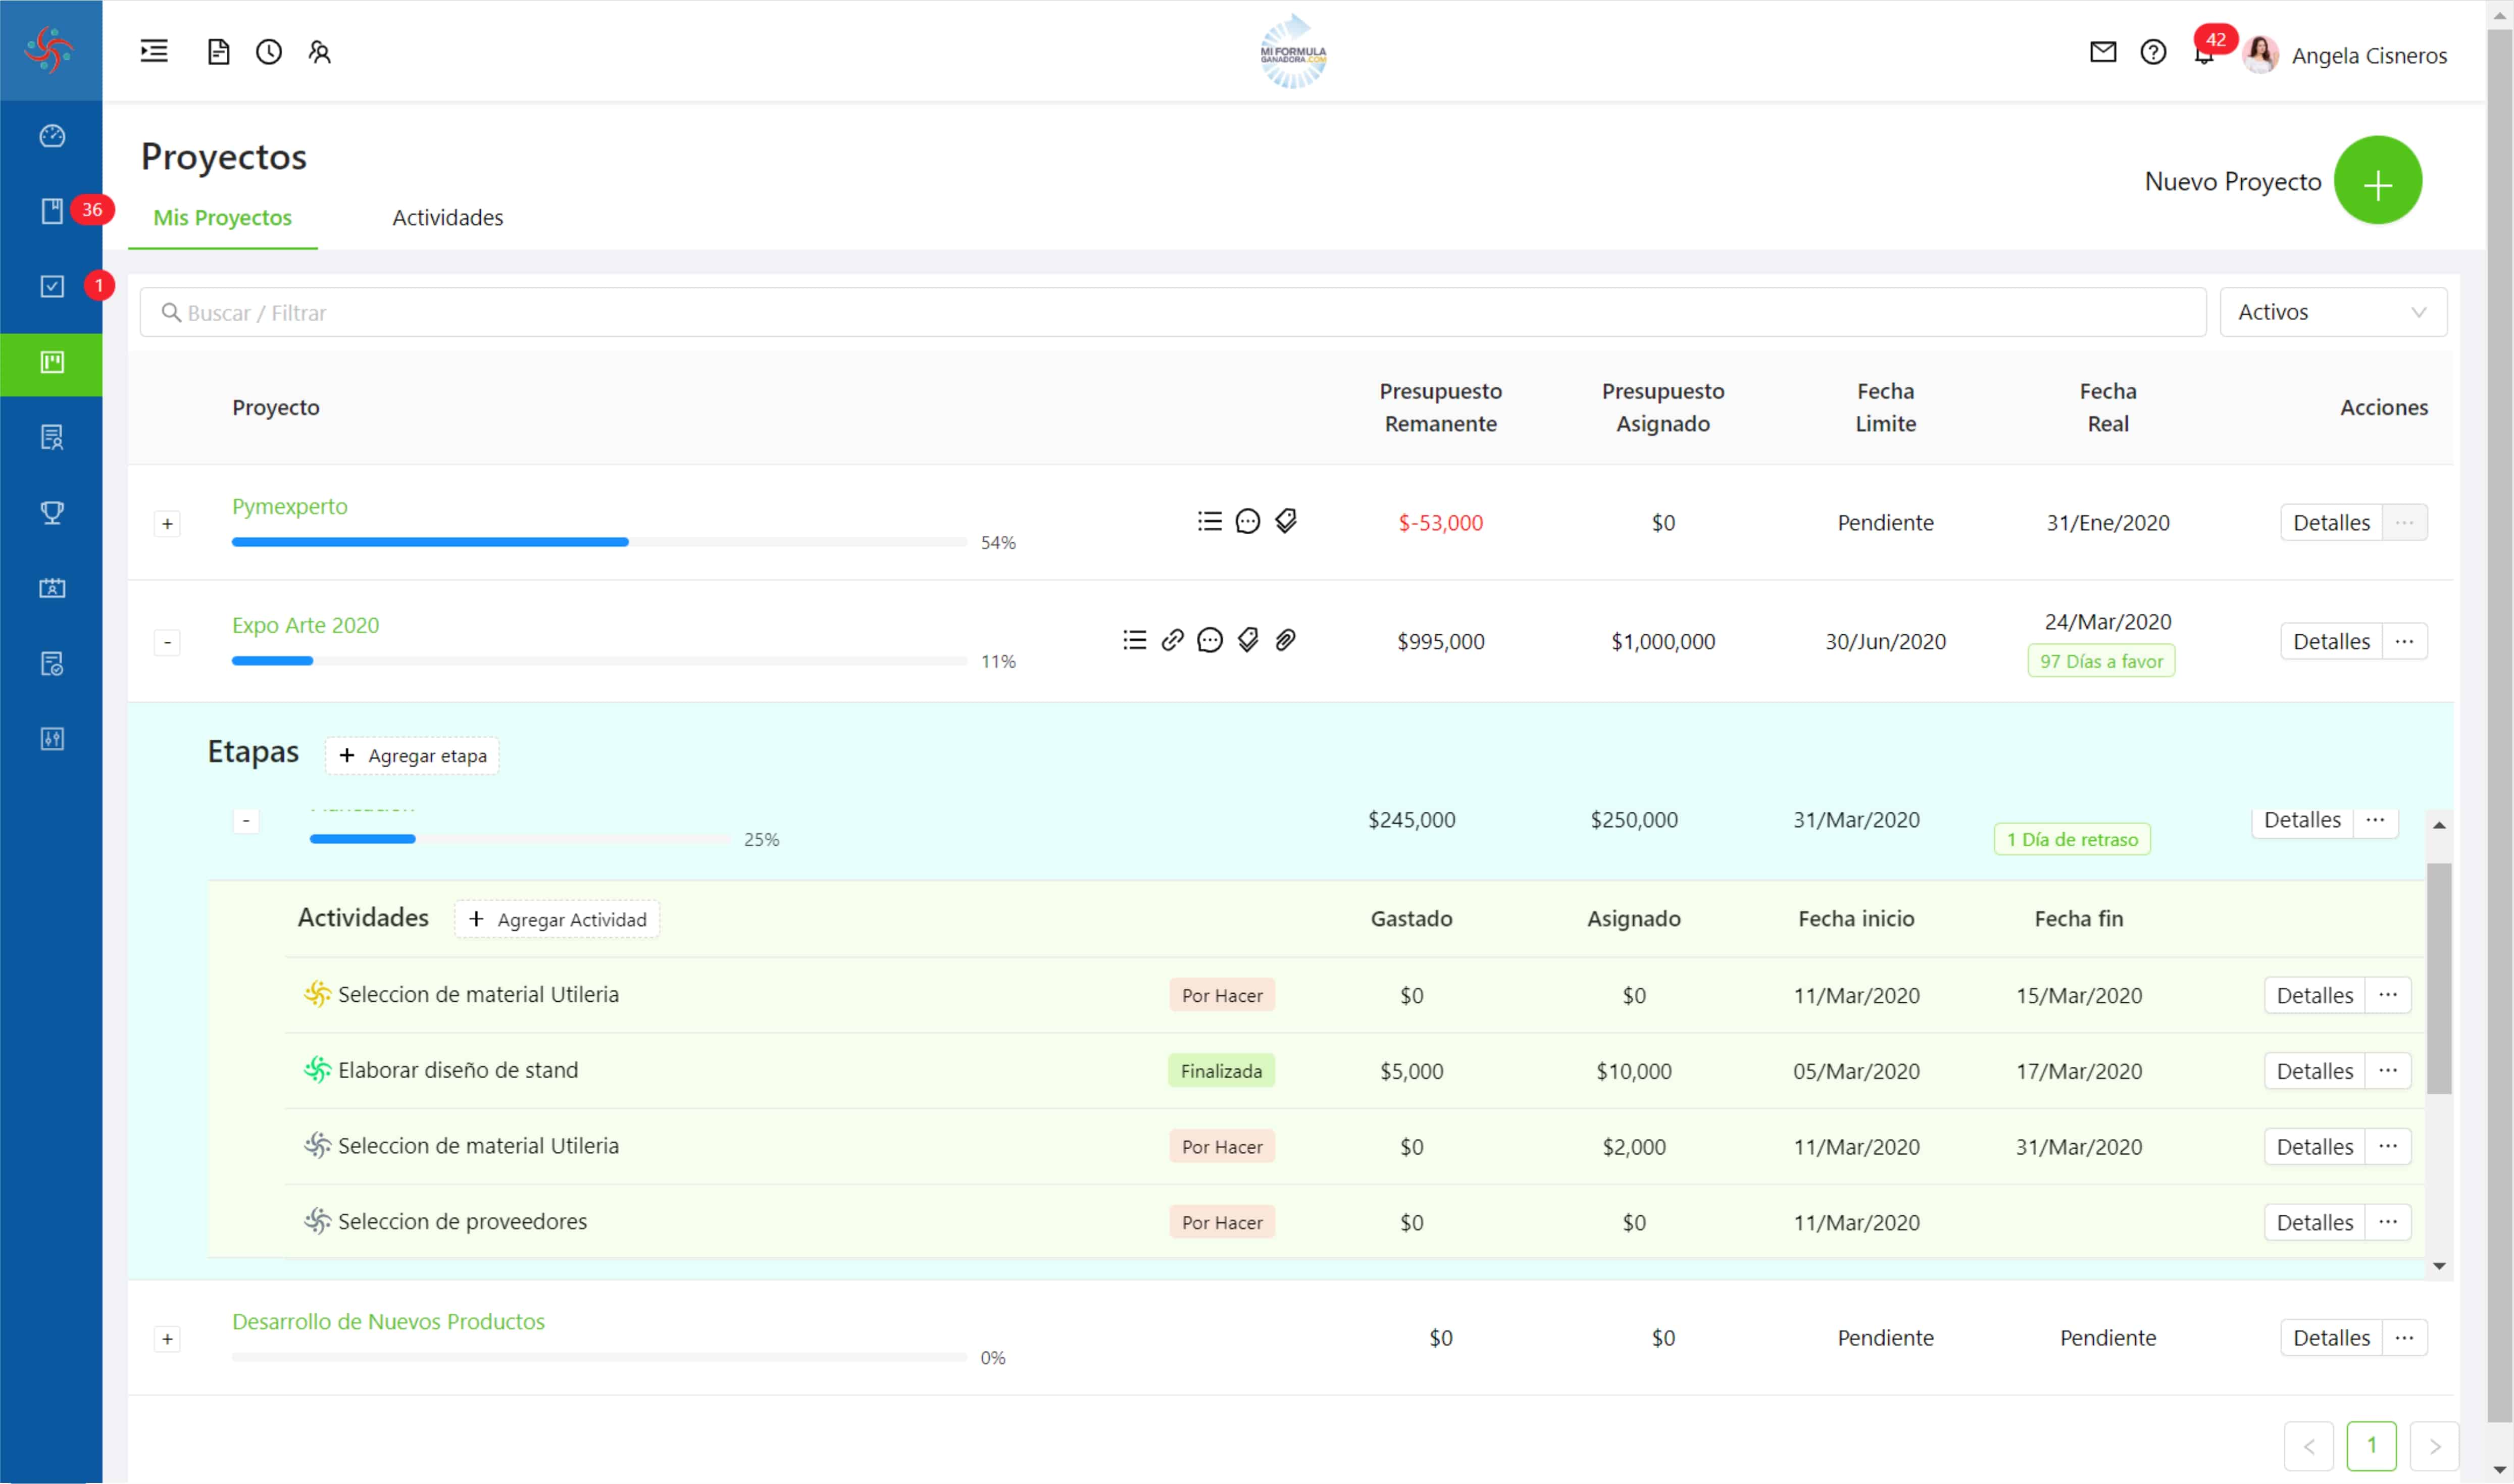Open the notifications bell with 42 badge
Screen dimensions: 2514x1484
(2204, 52)
